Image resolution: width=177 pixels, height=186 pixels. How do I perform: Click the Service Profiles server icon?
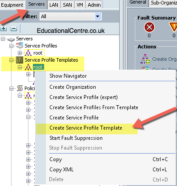pyautogui.click(x=20, y=45)
